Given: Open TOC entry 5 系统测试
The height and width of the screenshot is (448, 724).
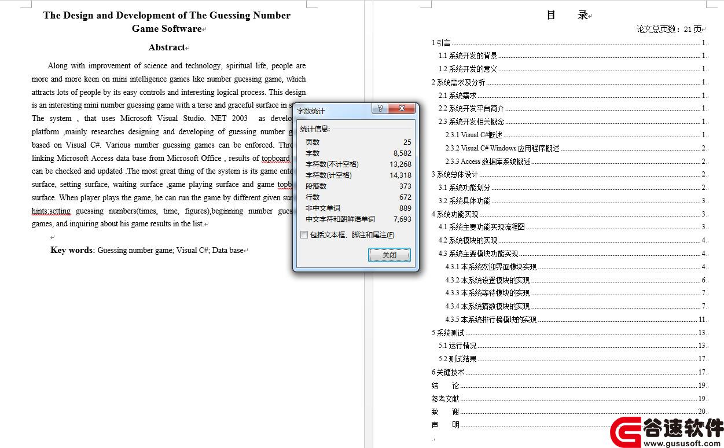Looking at the screenshot, I should pyautogui.click(x=569, y=333).
